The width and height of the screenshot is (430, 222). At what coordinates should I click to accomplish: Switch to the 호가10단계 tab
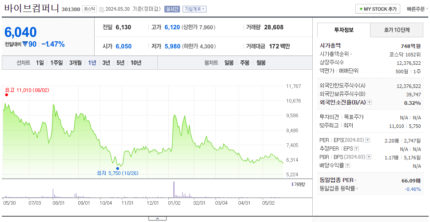[x=397, y=30]
